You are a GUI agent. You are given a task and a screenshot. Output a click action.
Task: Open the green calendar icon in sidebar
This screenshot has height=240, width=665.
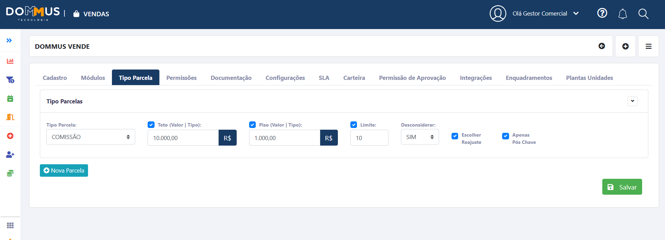pyautogui.click(x=10, y=99)
